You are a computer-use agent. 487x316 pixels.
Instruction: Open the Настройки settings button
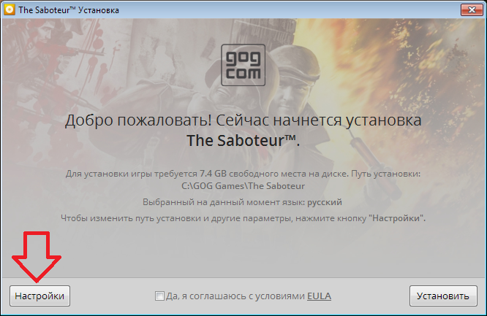(x=39, y=296)
